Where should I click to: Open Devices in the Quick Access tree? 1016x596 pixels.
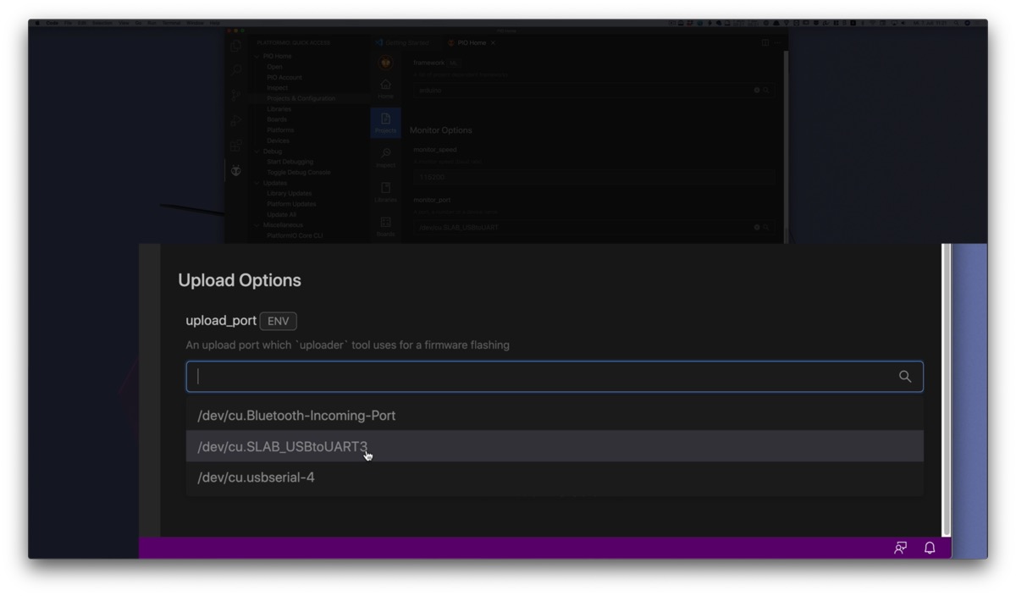pos(279,141)
